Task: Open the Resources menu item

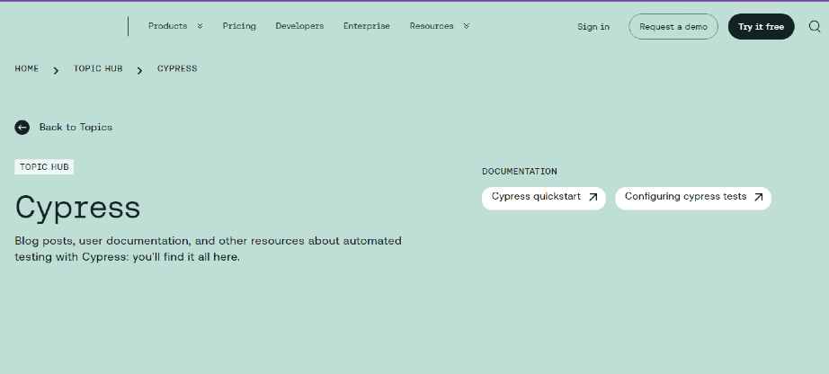Action: (432, 26)
